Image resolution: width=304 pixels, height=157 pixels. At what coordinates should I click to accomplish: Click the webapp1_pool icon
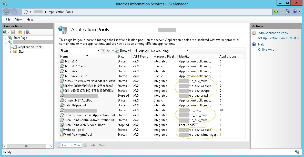coord(62,130)
